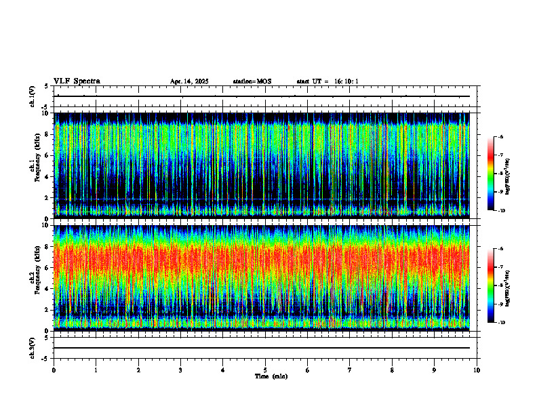Click the time-axis tick label "10" at the right end
Image resolution: width=537 pixels, height=415 pixels.
pos(477,370)
